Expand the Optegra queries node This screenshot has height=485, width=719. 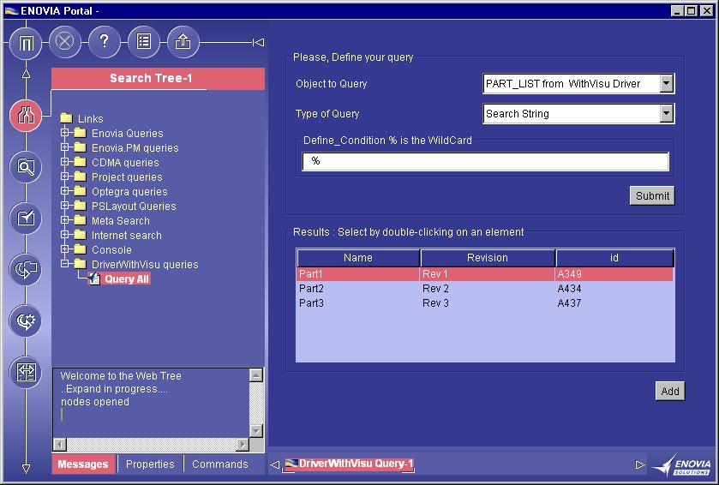coord(64,191)
